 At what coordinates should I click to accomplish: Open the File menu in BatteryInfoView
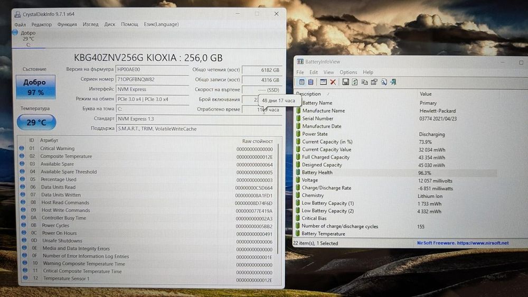(x=300, y=72)
